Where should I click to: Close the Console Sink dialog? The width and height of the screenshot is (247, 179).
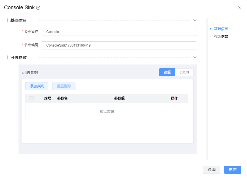239,8
